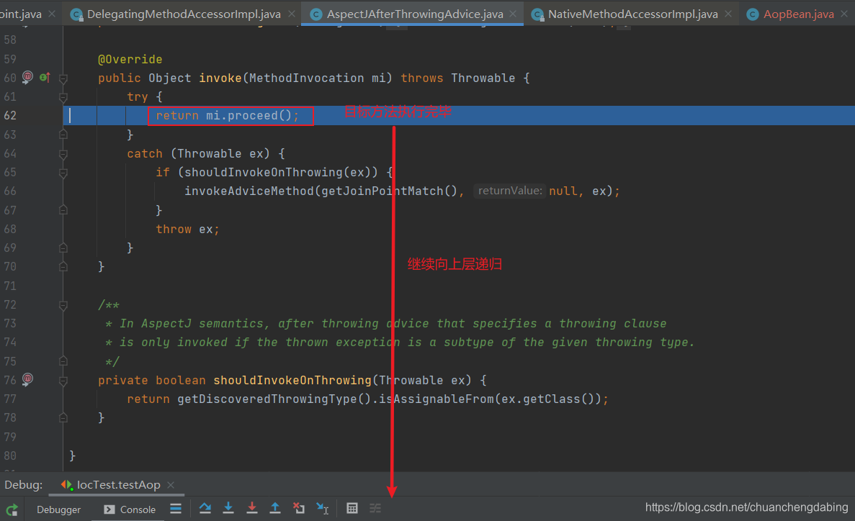Screen dimensions: 855x521
Task: Select the IocTest.testAop debug session tab
Action: [x=118, y=484]
